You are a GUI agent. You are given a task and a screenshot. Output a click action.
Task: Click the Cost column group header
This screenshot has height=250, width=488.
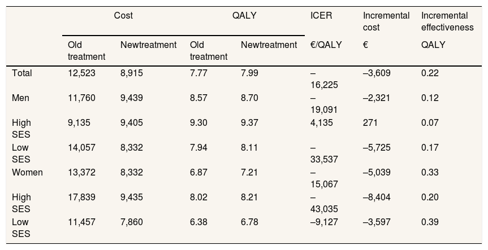(123, 16)
